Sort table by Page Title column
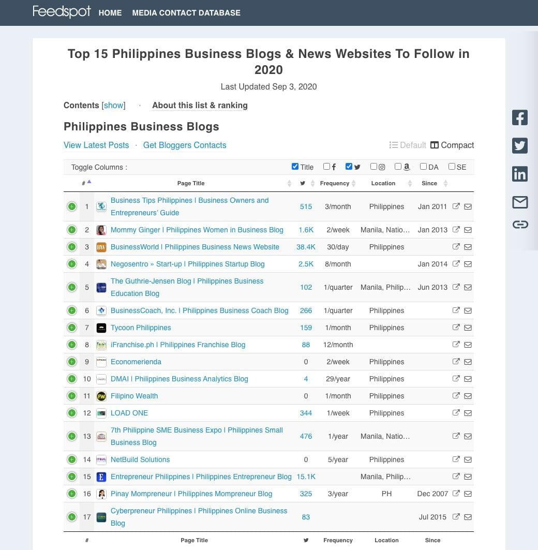 pyautogui.click(x=191, y=183)
